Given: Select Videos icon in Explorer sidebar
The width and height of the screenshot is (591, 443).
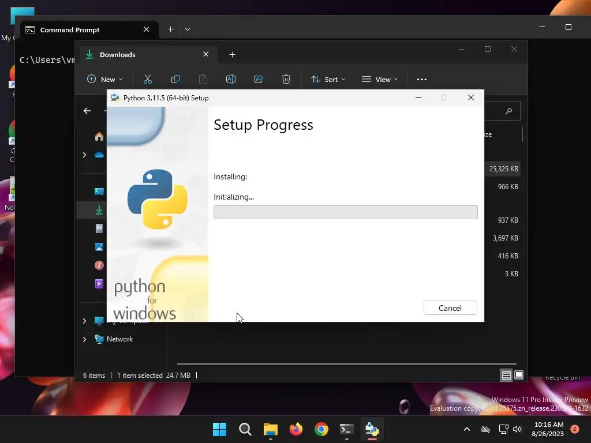Looking at the screenshot, I should pyautogui.click(x=99, y=284).
